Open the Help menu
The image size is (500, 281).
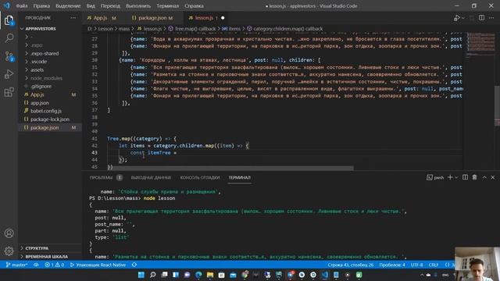[194, 5]
